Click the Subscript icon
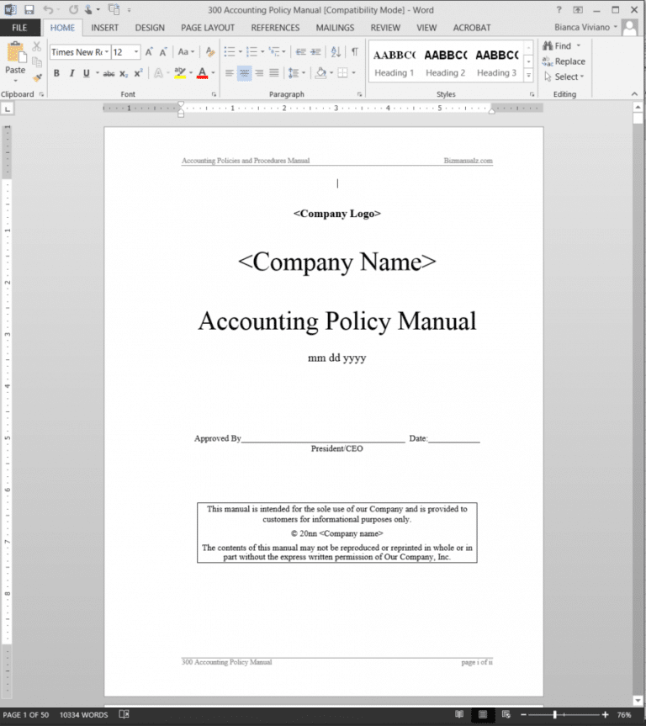 (x=123, y=74)
